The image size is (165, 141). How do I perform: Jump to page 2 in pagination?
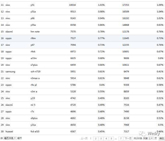(96, 139)
